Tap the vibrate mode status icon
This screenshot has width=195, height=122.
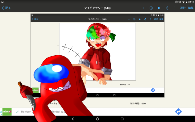click(x=180, y=2)
